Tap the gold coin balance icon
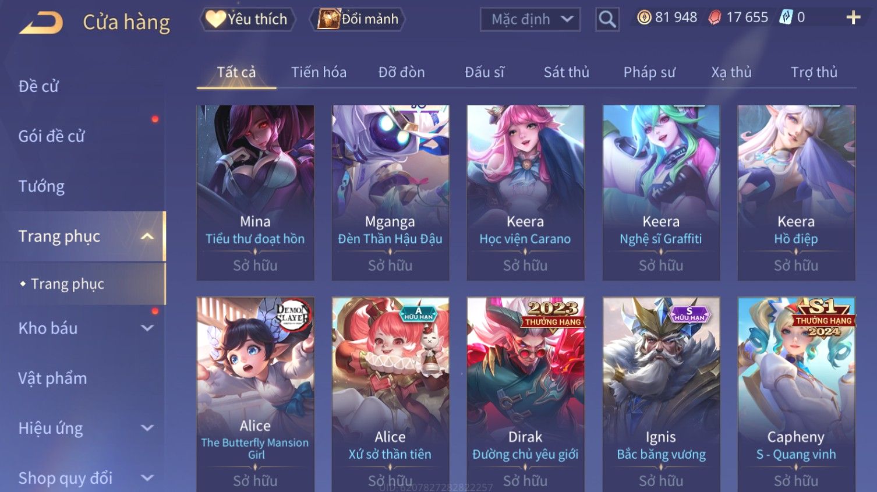Image resolution: width=877 pixels, height=492 pixels. (644, 17)
